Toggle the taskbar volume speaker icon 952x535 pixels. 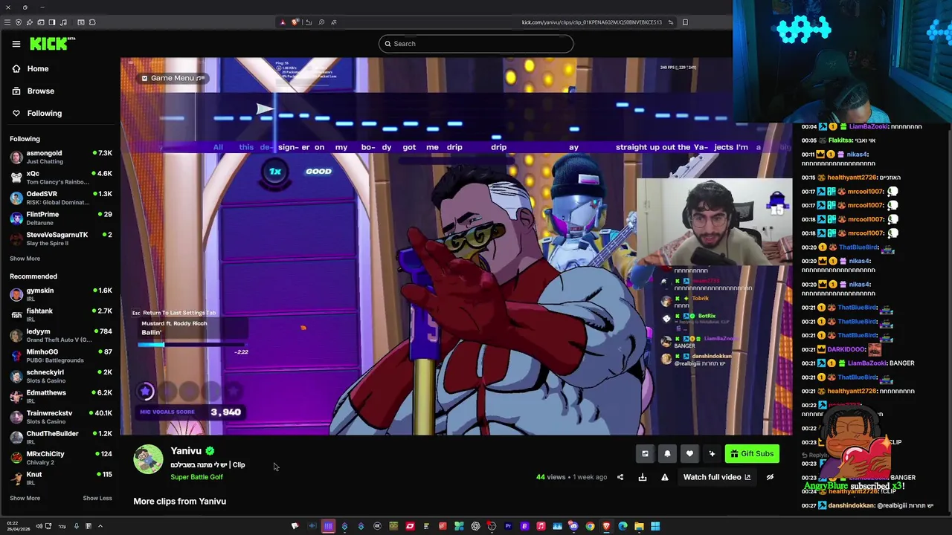39,526
